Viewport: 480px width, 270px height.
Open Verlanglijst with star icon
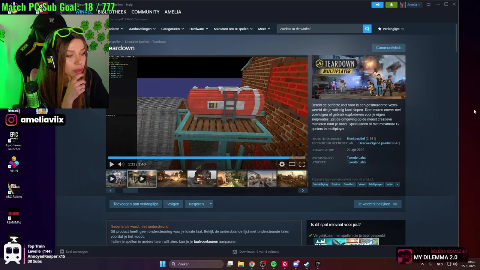390,29
